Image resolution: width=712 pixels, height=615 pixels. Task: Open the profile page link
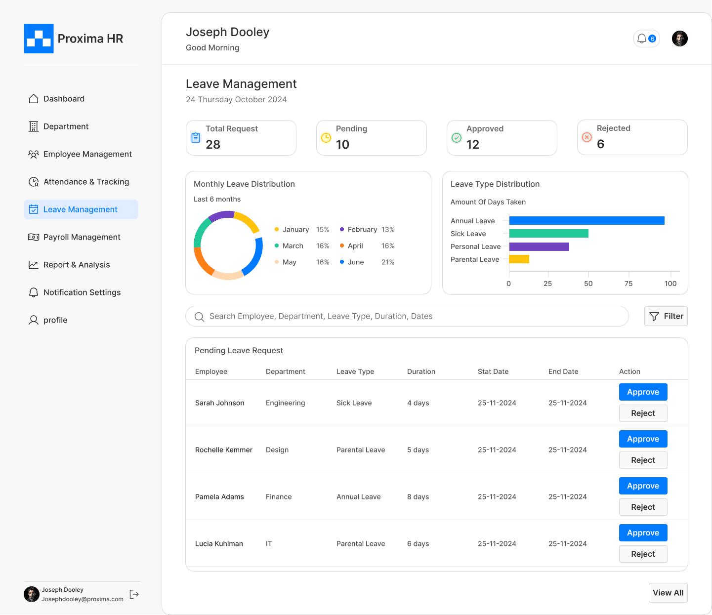point(81,320)
